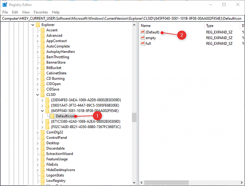The image size is (245, 186).
Task: Collapse the CLSID key
Action: pyautogui.click(x=38, y=95)
